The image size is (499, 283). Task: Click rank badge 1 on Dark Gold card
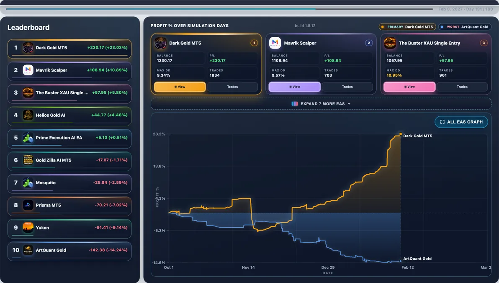coord(254,43)
